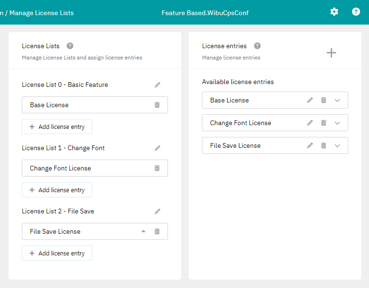Expand the available Change Font License entry
This screenshot has width=369, height=288.
click(x=337, y=123)
